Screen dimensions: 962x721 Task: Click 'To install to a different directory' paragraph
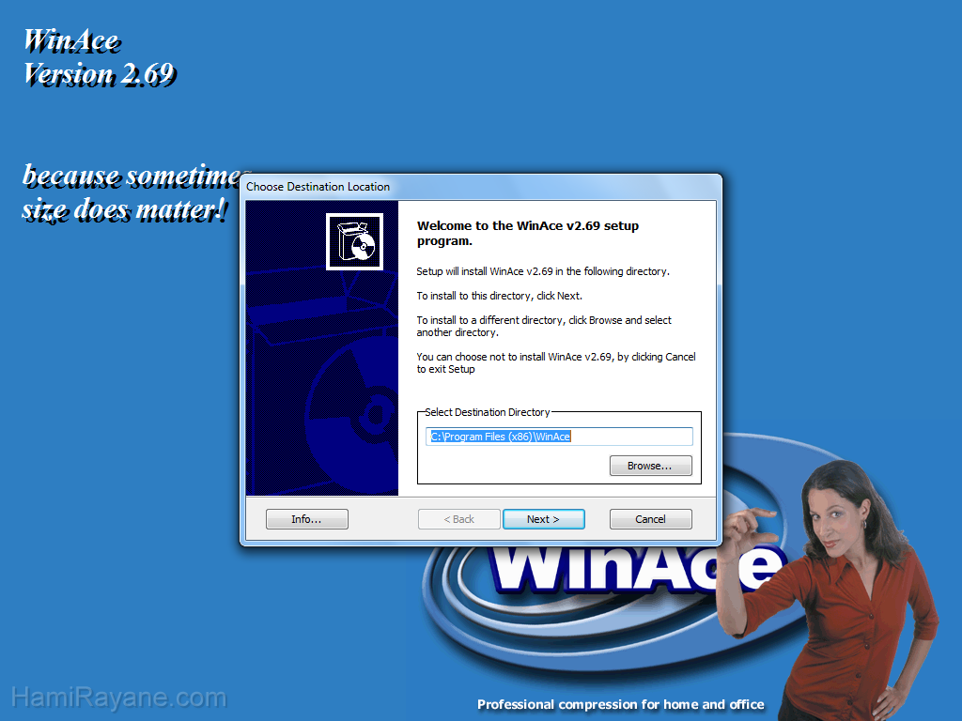[x=544, y=326]
